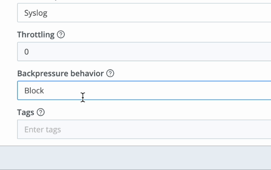The image size is (271, 170).
Task: Click the Syslog text in top field
Action: (36, 13)
